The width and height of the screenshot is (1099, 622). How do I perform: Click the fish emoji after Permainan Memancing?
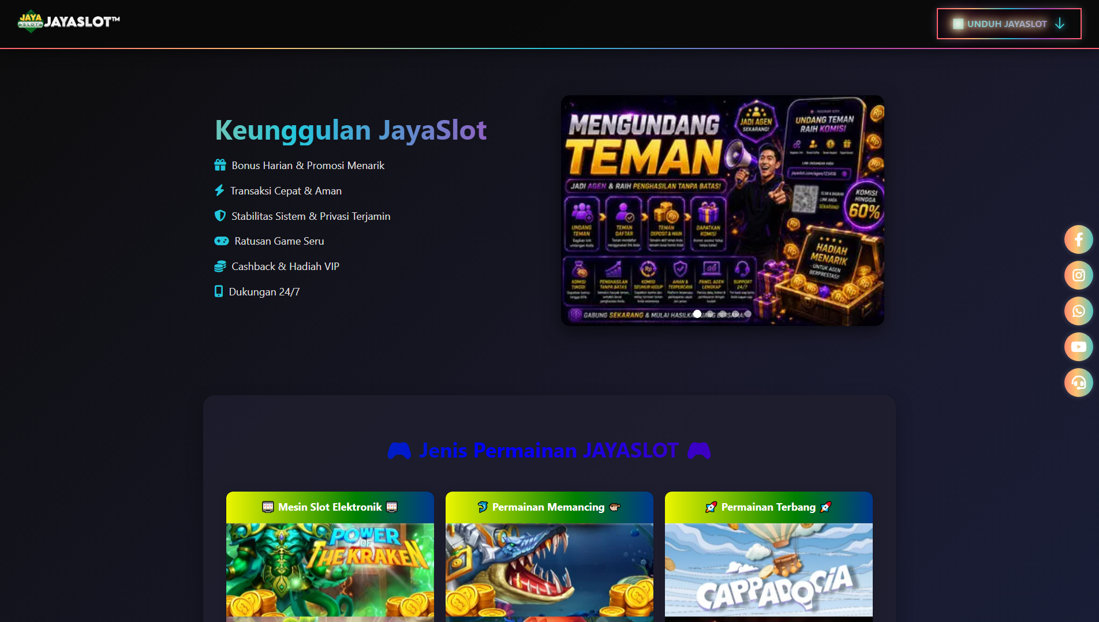pos(615,507)
